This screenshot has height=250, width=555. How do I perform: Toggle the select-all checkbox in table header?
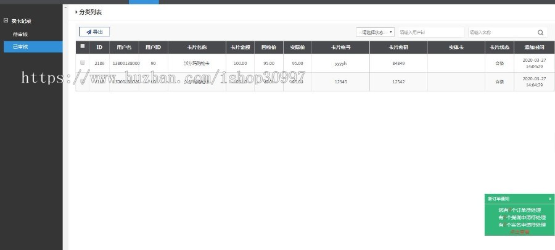click(x=83, y=47)
